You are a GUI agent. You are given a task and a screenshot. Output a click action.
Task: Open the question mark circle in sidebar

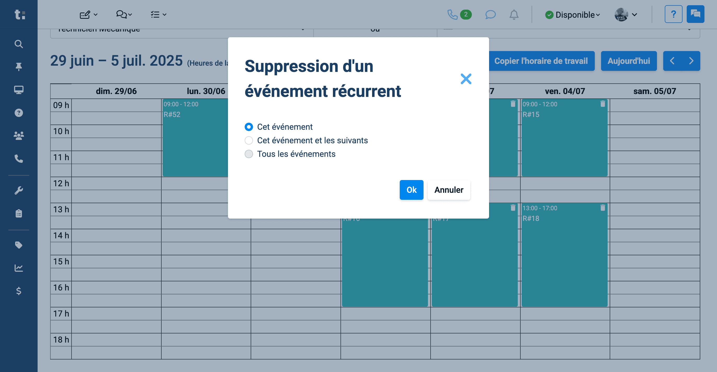pos(19,113)
